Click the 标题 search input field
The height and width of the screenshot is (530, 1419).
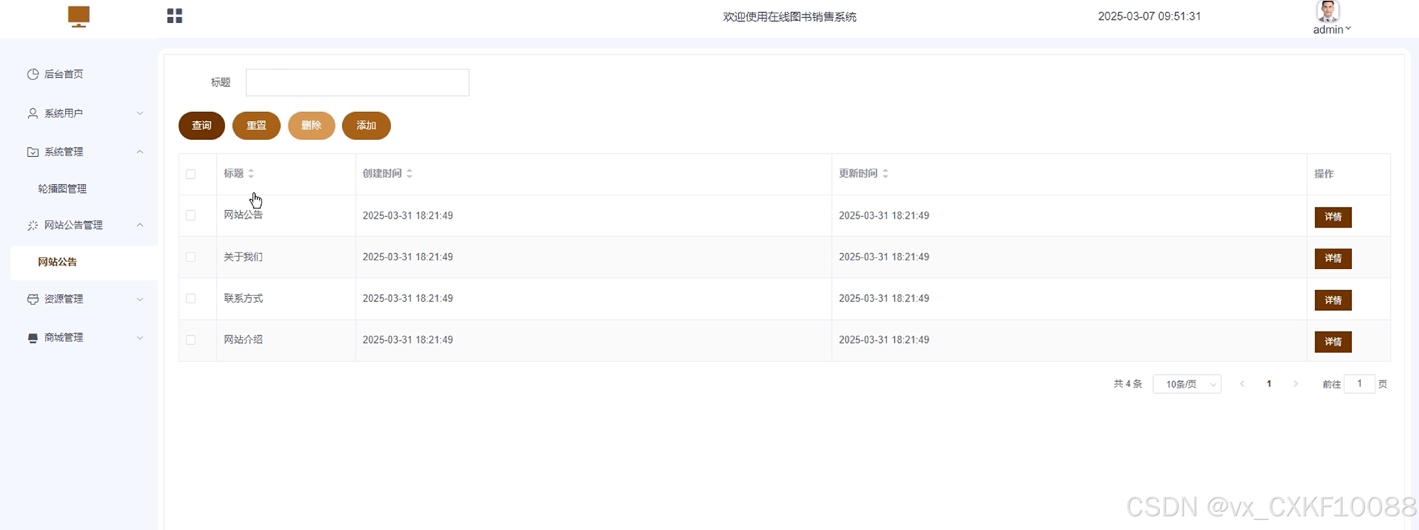pyautogui.click(x=357, y=83)
